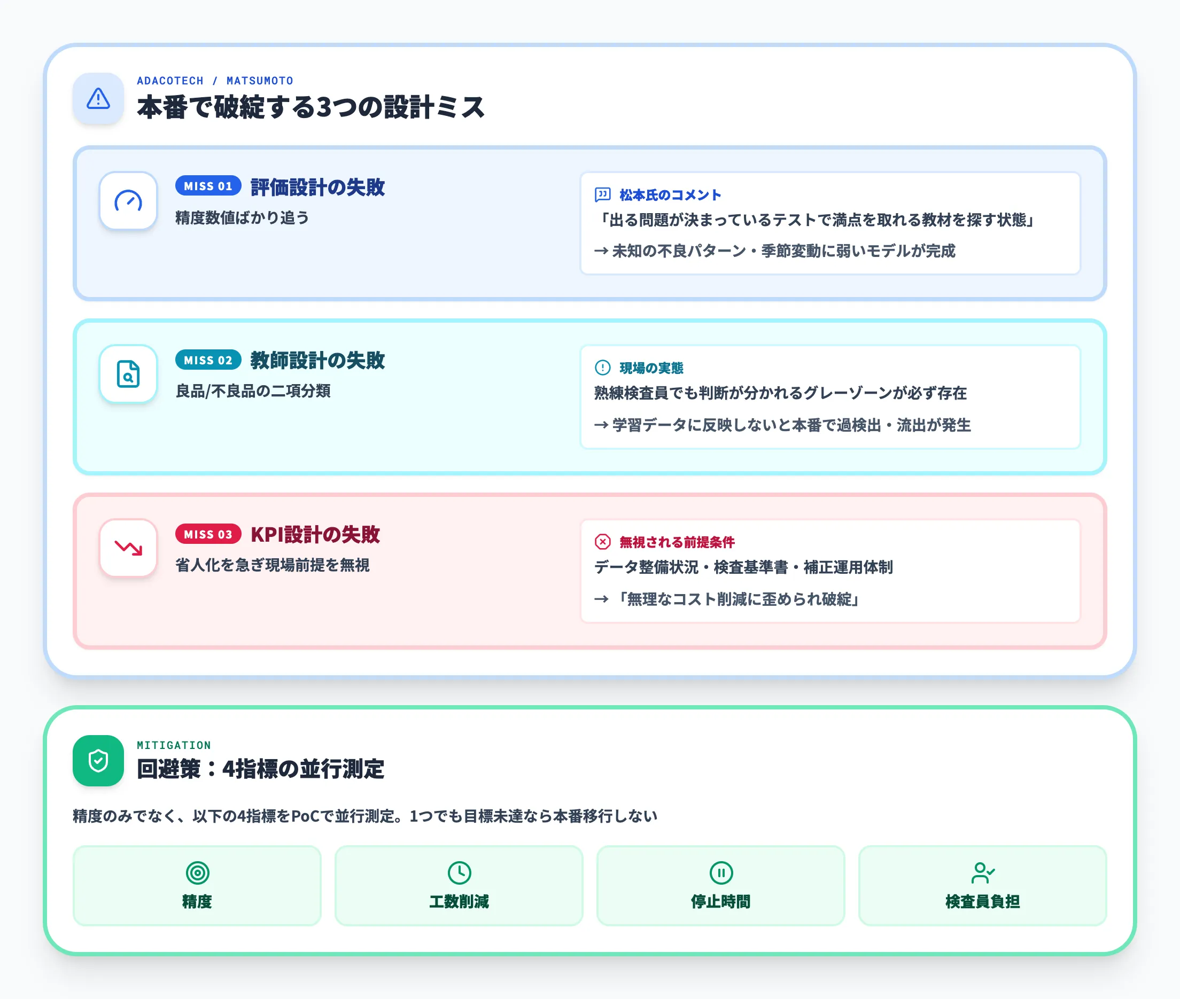Open the 工数削減 metric card
The image size is (1180, 999).
(459, 886)
